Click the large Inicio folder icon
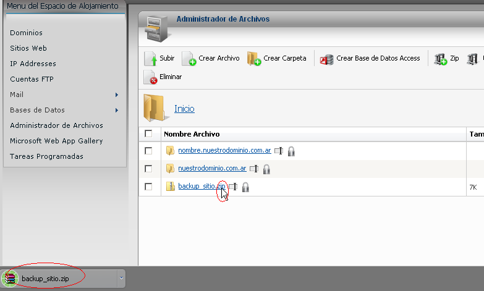The width and height of the screenshot is (484, 291). (x=156, y=108)
